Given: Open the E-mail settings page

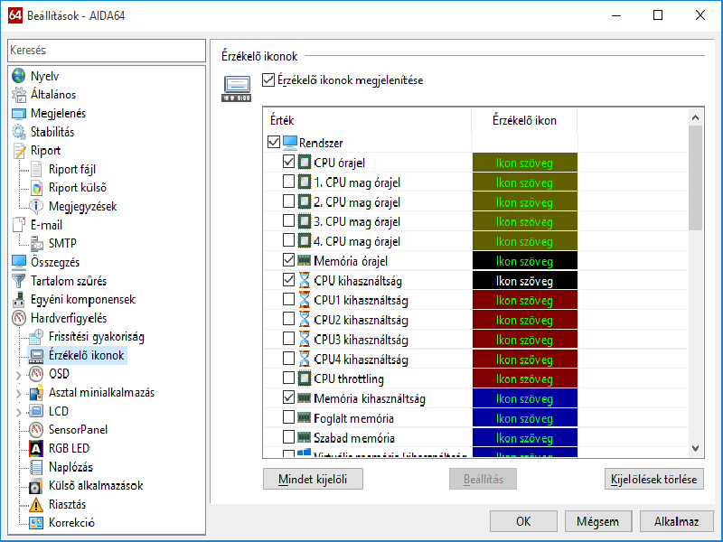Looking at the screenshot, I should (46, 225).
